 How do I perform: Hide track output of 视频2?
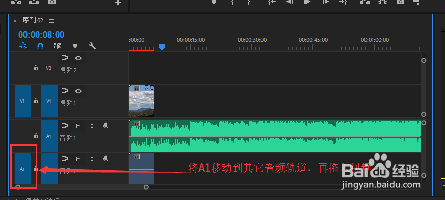click(x=78, y=58)
